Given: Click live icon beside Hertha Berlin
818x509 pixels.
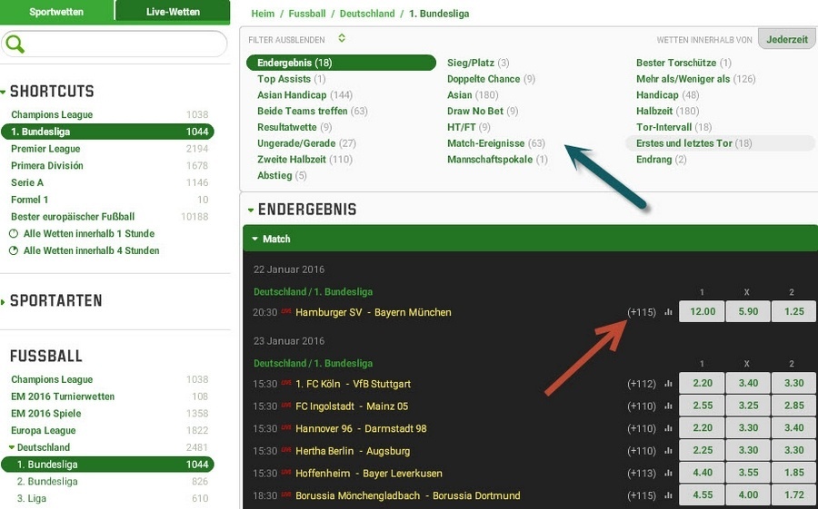Looking at the screenshot, I should point(286,450).
